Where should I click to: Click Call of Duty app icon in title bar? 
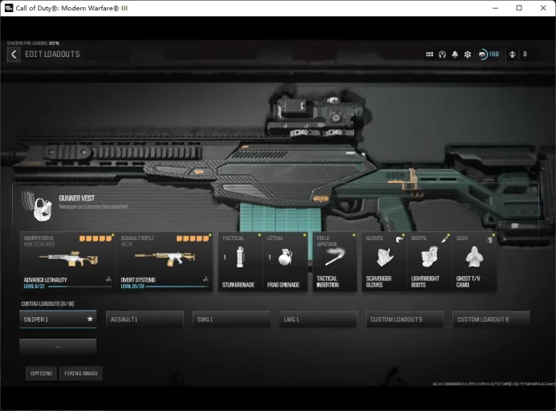[x=9, y=8]
